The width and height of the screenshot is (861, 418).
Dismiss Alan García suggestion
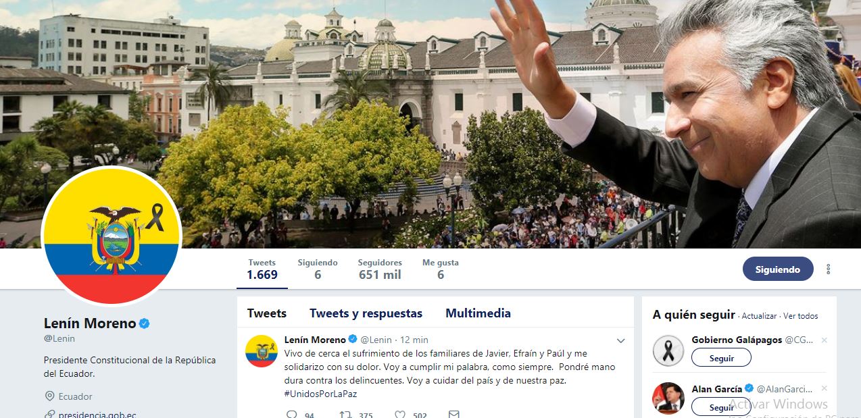(x=824, y=389)
